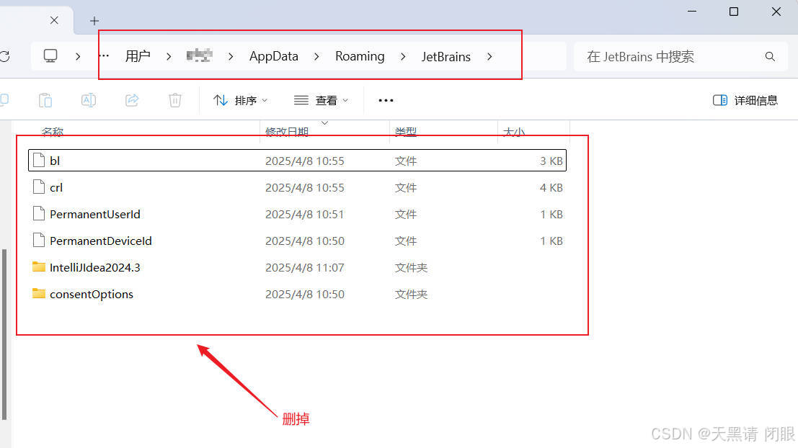The image size is (798, 448).
Task: Click the search magnifier icon
Action: (770, 56)
